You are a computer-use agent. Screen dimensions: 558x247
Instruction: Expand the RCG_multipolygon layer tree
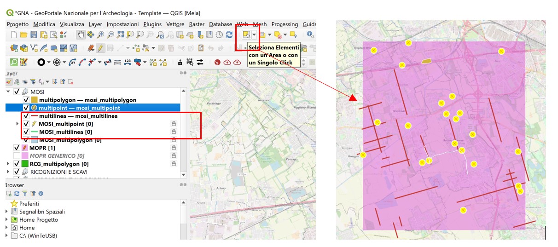(8, 164)
